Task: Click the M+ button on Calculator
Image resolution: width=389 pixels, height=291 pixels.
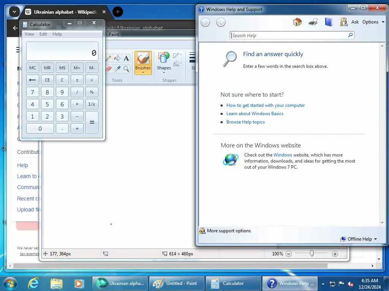Action: pos(77,68)
